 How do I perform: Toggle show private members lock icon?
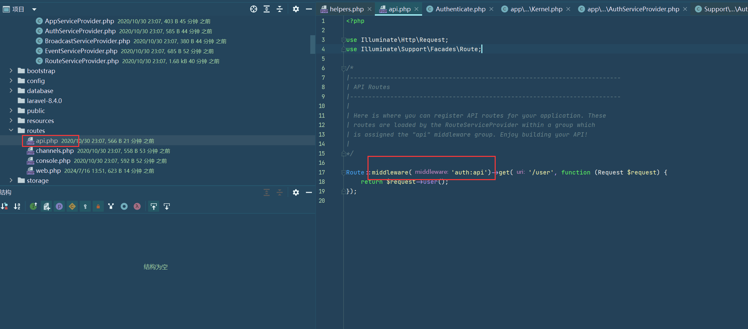(98, 206)
